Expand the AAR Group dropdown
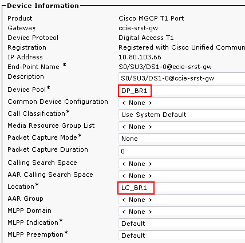 tap(181, 200)
